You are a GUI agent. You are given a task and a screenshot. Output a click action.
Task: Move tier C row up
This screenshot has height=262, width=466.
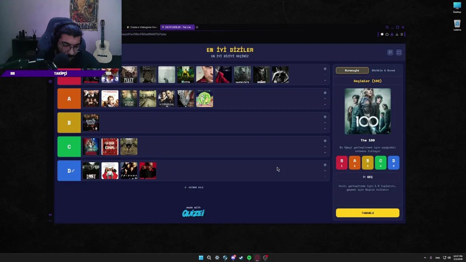click(325, 147)
